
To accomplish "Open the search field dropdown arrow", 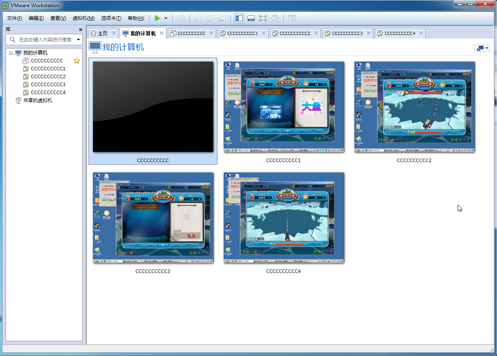I will [78, 40].
